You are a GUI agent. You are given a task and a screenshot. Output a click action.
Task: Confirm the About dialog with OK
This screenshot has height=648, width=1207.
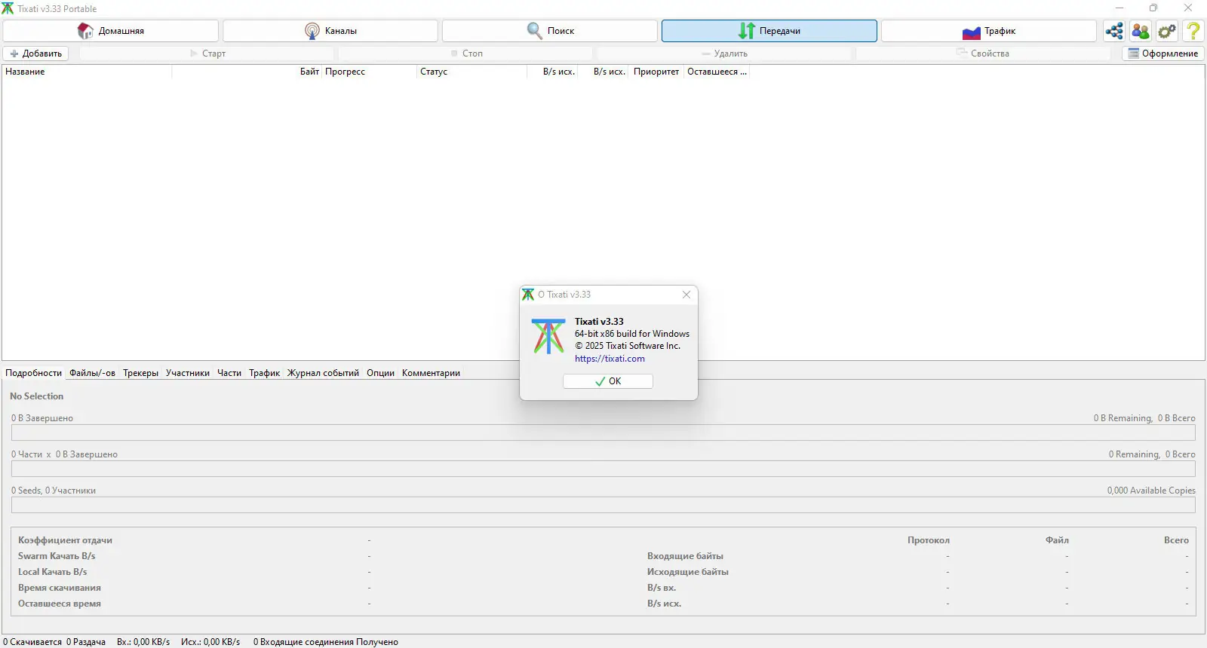608,381
